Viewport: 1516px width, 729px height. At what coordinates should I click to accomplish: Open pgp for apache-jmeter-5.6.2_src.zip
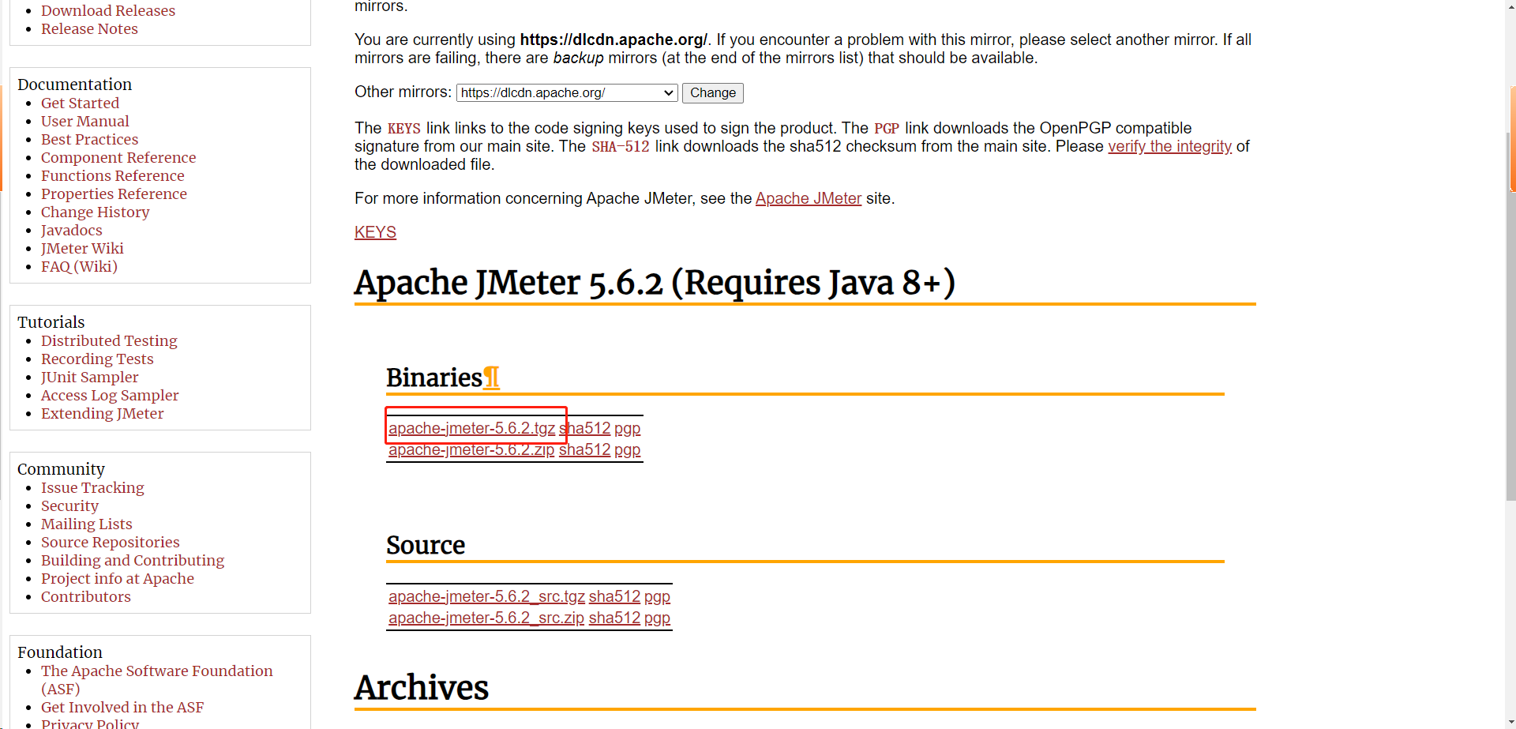657,618
